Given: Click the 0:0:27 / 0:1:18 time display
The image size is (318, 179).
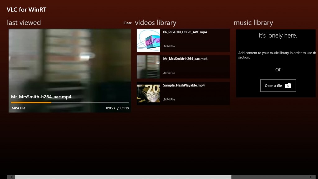Looking at the screenshot, I should [x=117, y=108].
